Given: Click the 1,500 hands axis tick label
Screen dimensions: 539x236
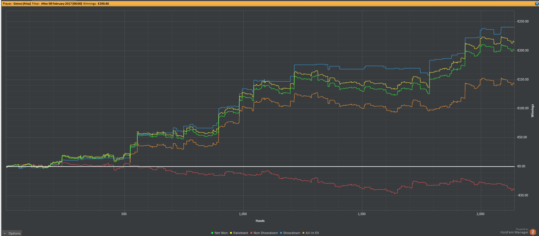Looking at the screenshot, I should 362,214.
